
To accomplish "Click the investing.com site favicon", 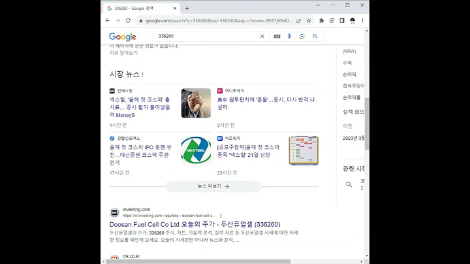I will [114, 212].
